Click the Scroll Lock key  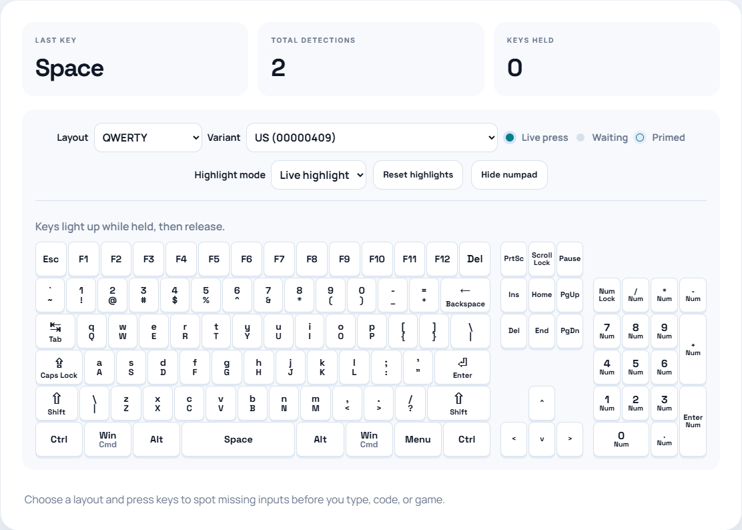(542, 259)
